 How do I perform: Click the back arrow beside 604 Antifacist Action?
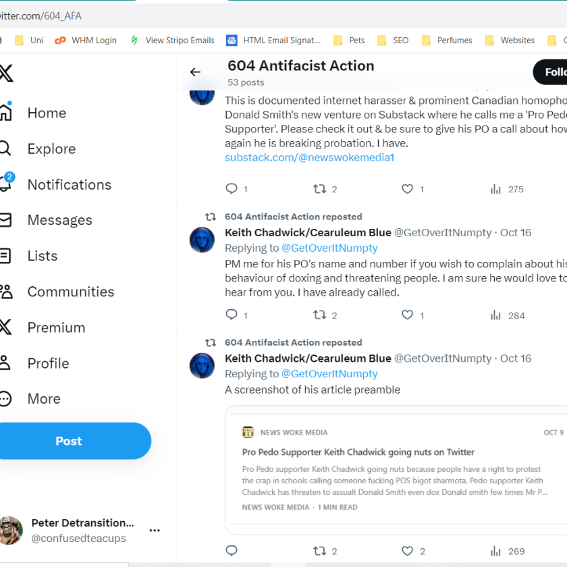pyautogui.click(x=195, y=72)
